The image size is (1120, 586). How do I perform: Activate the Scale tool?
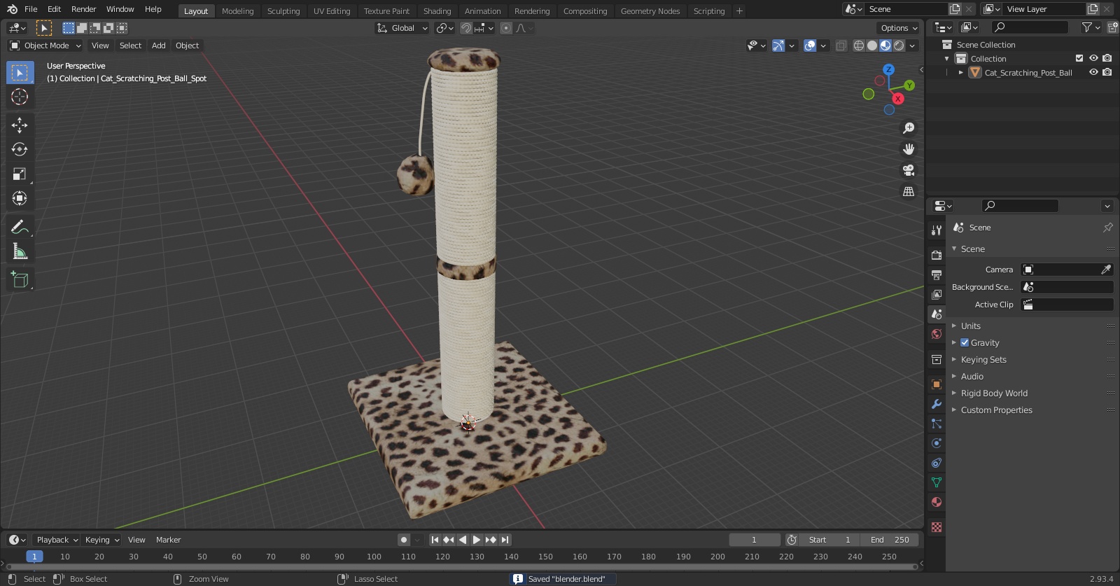point(20,174)
